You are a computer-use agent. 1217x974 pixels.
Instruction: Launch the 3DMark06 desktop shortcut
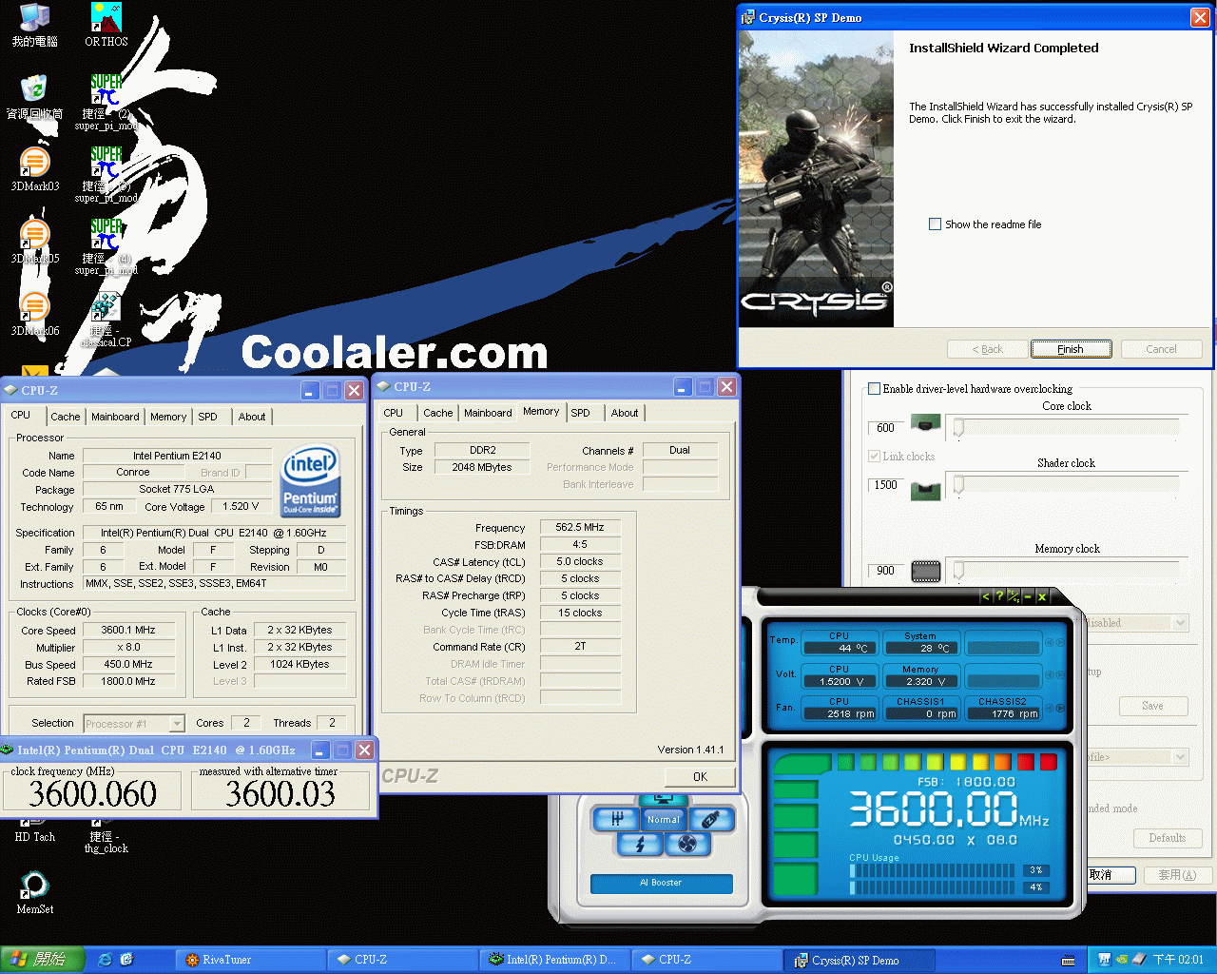click(x=34, y=314)
